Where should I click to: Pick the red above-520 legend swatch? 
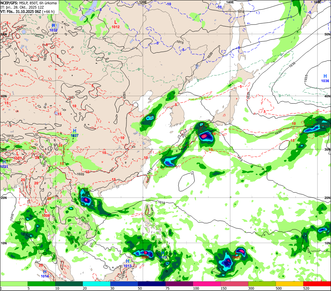pyautogui.click(x=317, y=284)
